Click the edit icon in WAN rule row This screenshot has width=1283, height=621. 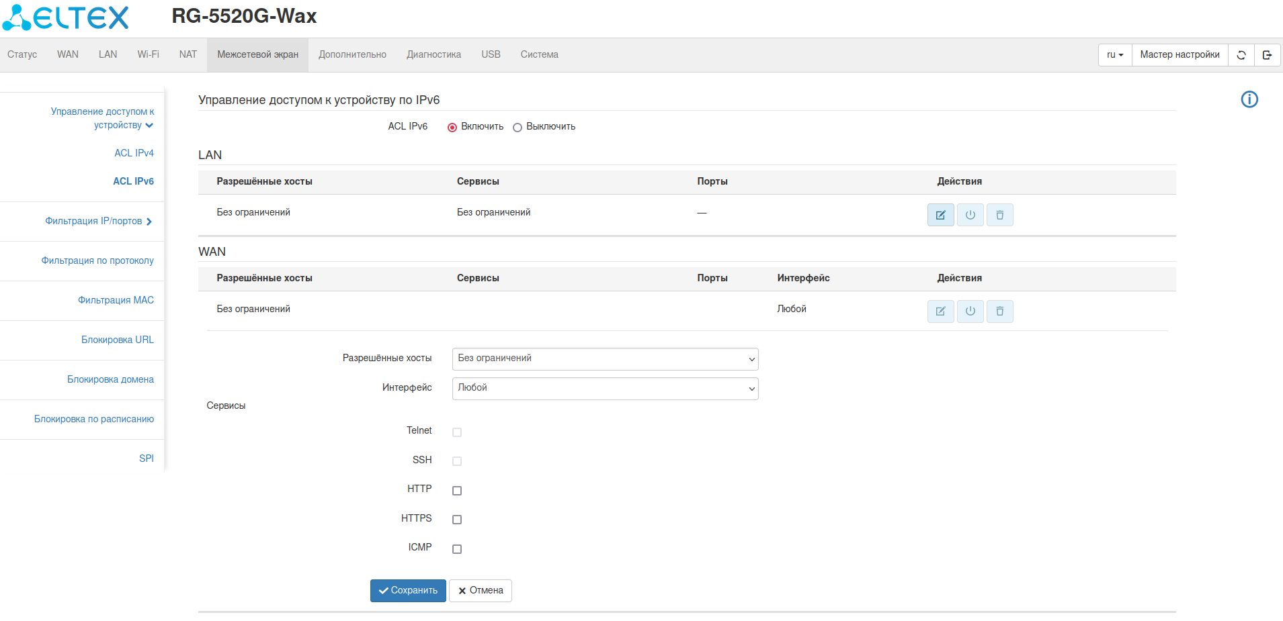[940, 312]
